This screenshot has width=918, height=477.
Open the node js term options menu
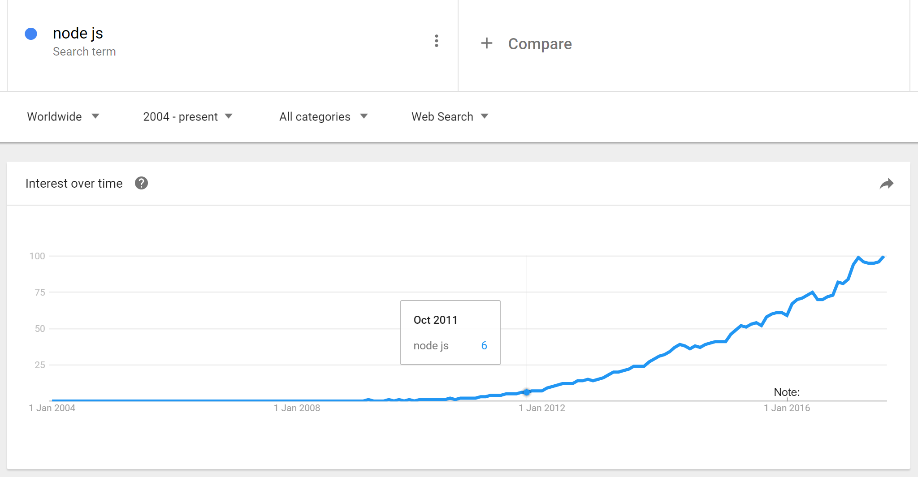click(436, 41)
